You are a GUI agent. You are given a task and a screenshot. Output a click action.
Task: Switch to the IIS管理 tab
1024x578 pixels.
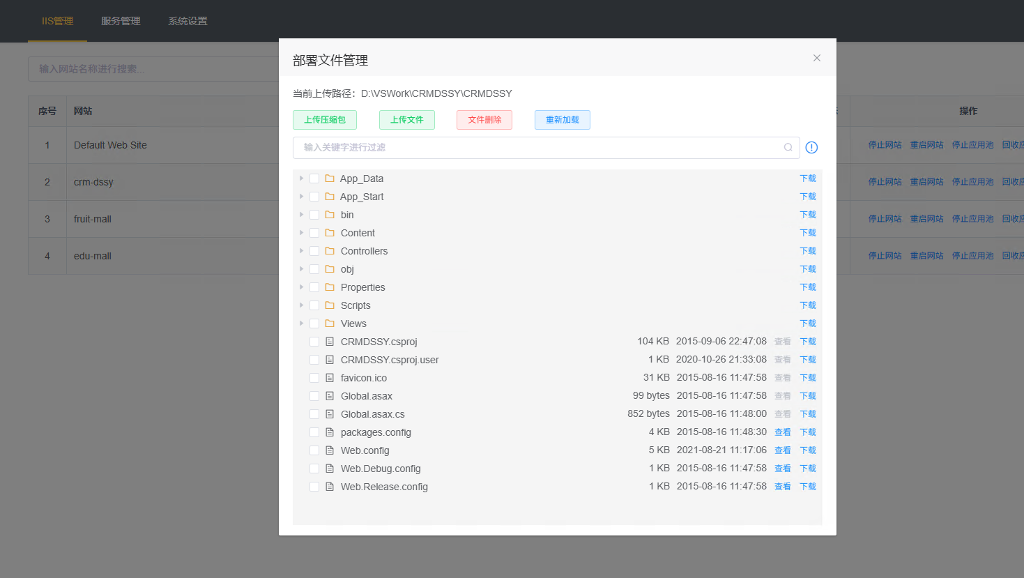(57, 21)
